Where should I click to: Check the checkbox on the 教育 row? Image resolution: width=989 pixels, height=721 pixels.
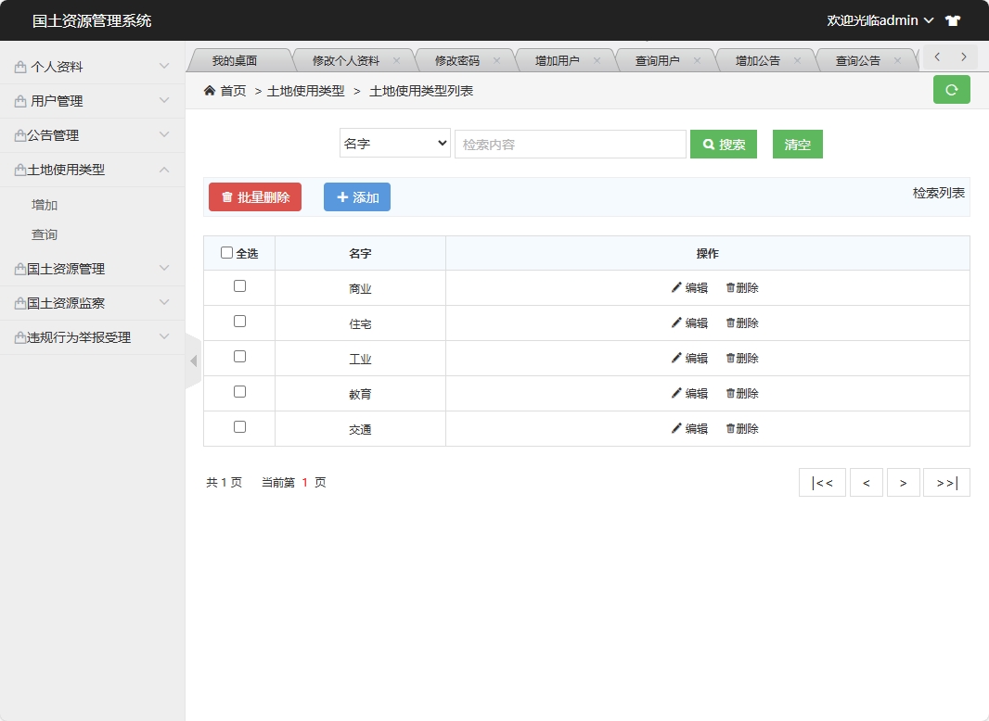239,392
